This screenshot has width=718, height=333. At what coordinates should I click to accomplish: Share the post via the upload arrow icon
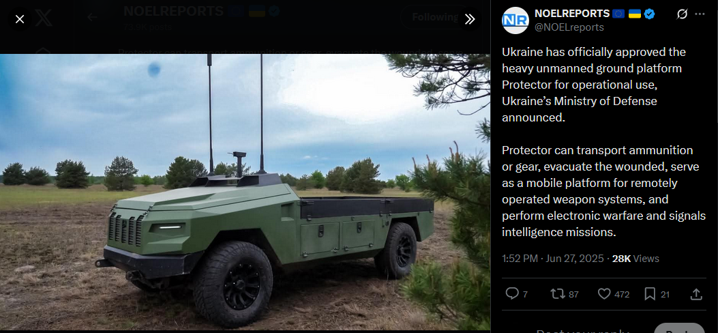(696, 293)
